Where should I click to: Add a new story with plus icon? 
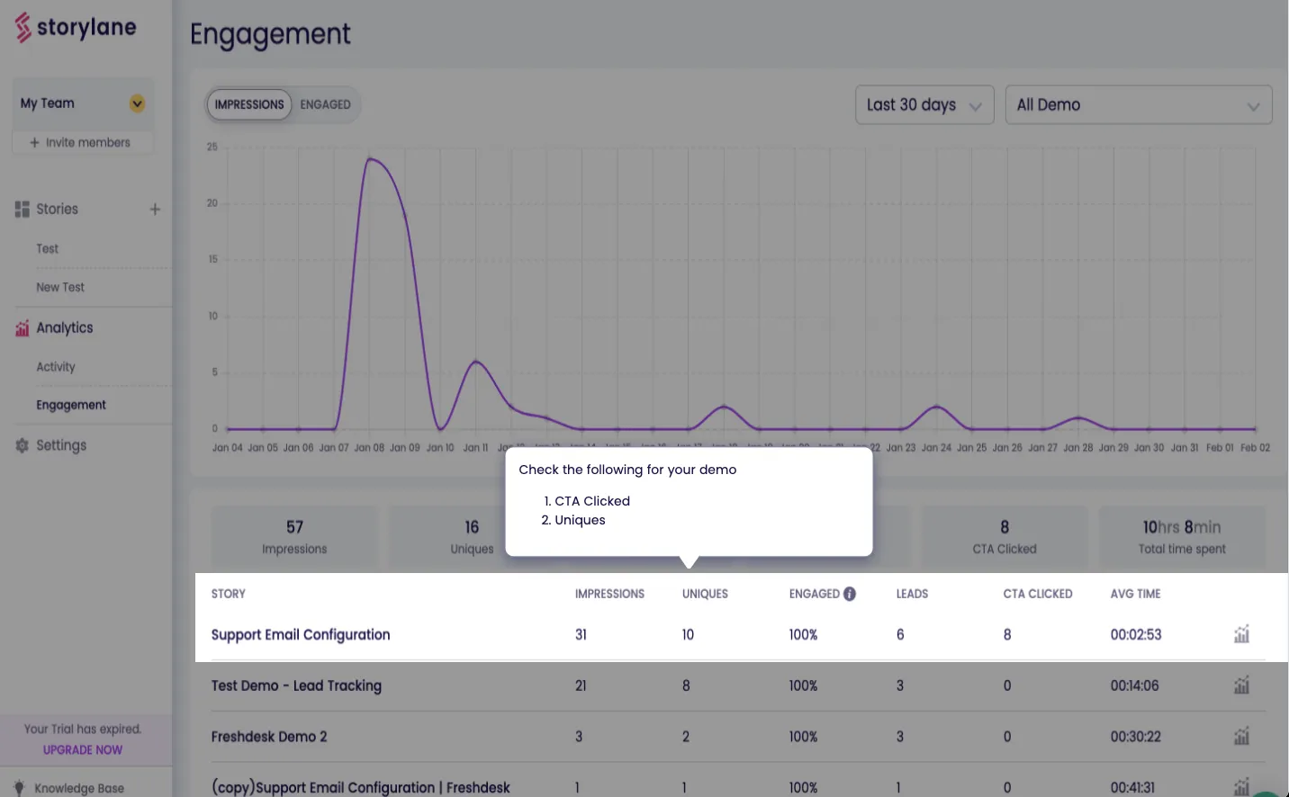coord(155,210)
